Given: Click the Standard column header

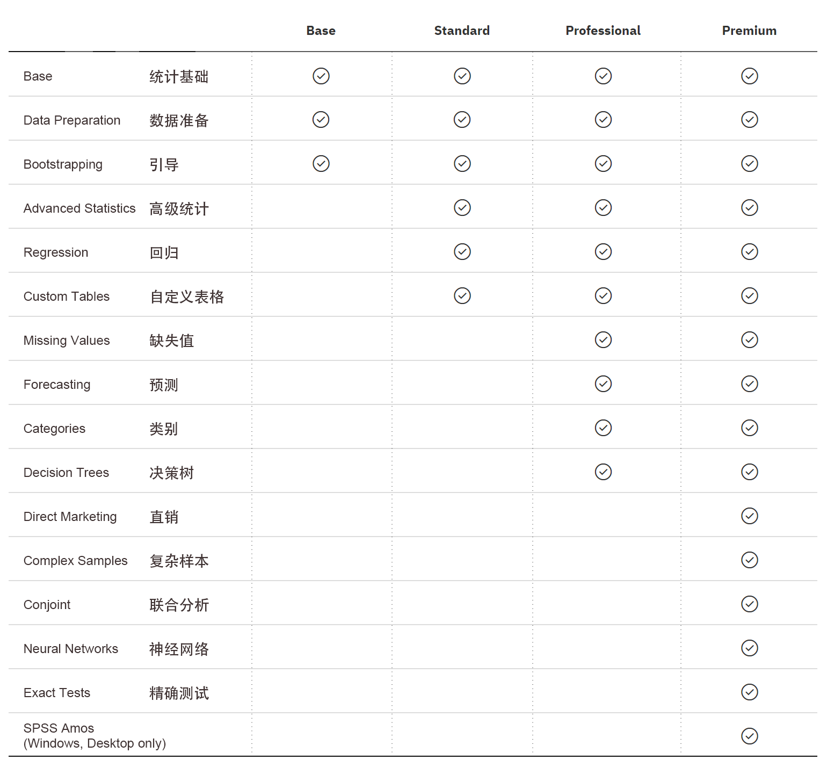Looking at the screenshot, I should (462, 31).
